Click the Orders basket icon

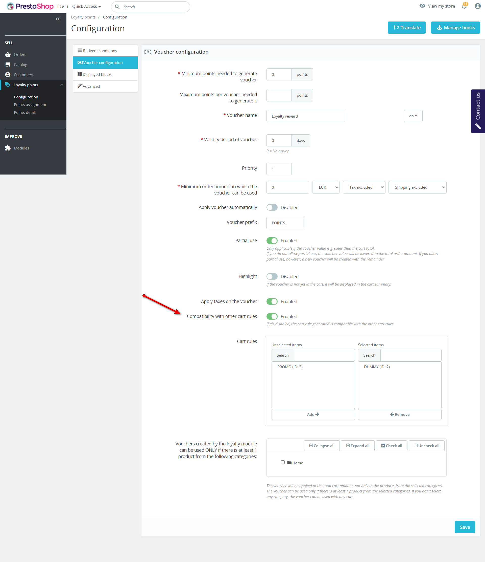pos(8,55)
